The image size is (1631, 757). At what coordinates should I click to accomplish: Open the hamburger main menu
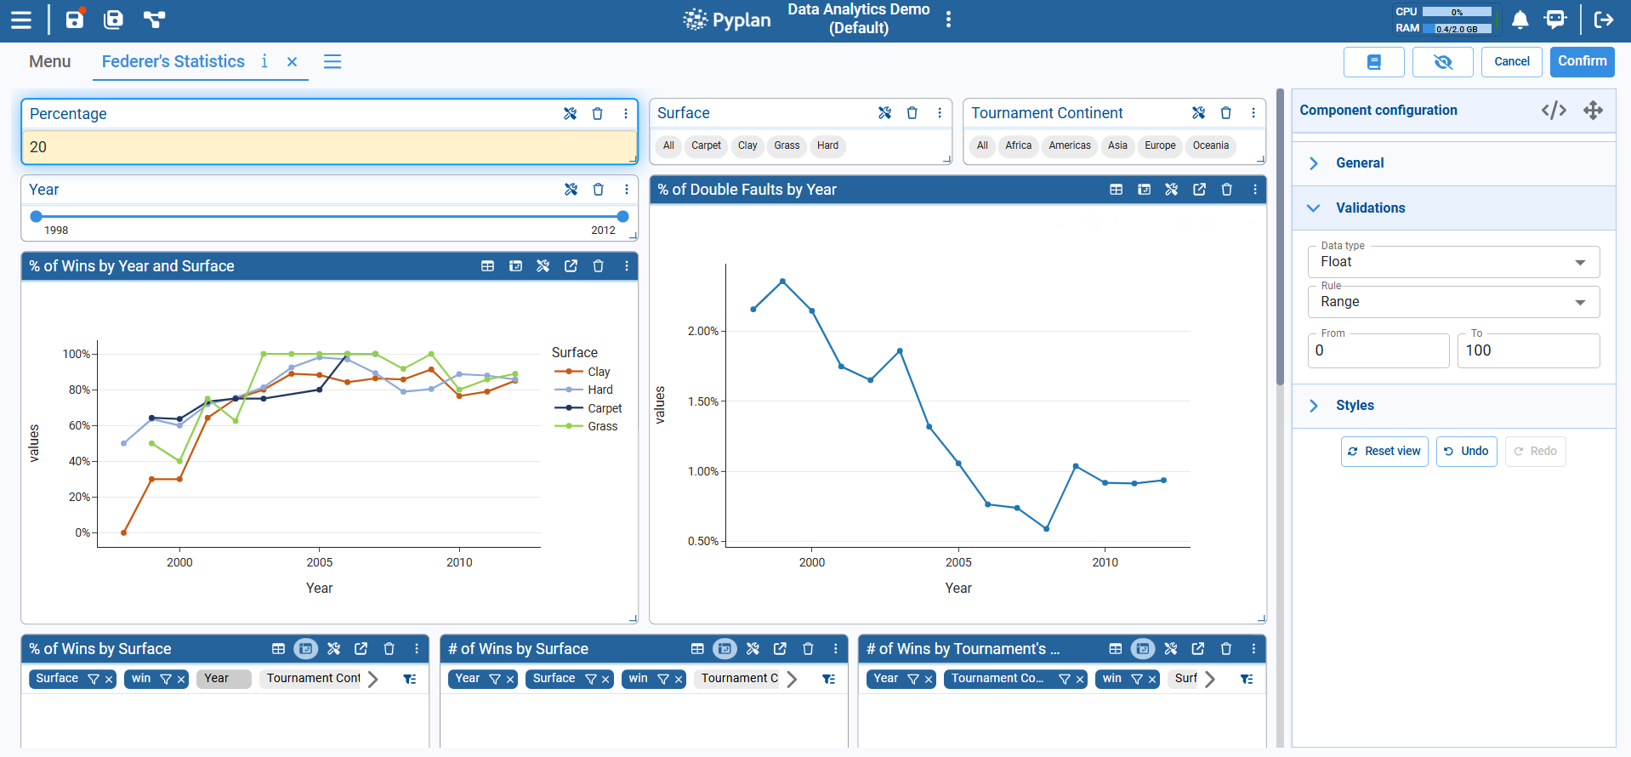tap(21, 20)
